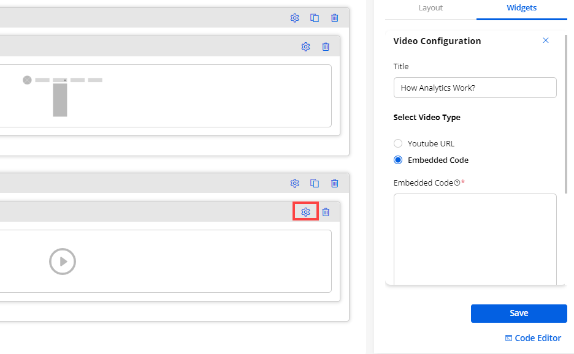Viewport: 574px width, 354px height.
Task: Switch to the Widgets tab
Action: [x=521, y=8]
